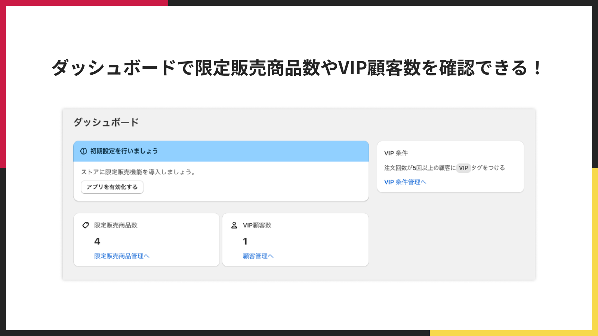Click the ダッシュボード heading
The image size is (598, 336).
point(105,122)
